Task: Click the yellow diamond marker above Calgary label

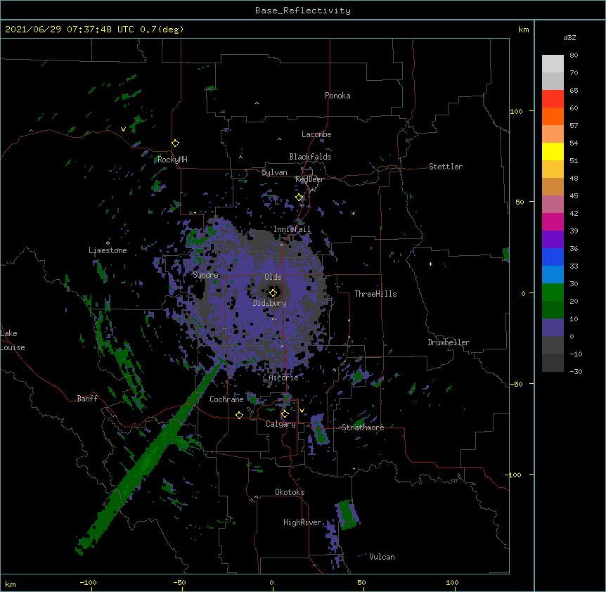Action: 285,414
